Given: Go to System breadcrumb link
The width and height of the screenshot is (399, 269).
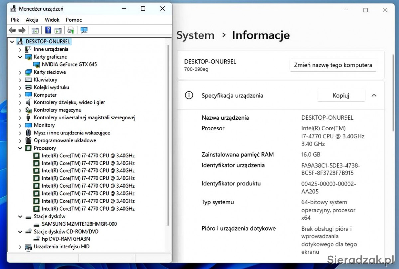Looking at the screenshot, I should [x=195, y=35].
